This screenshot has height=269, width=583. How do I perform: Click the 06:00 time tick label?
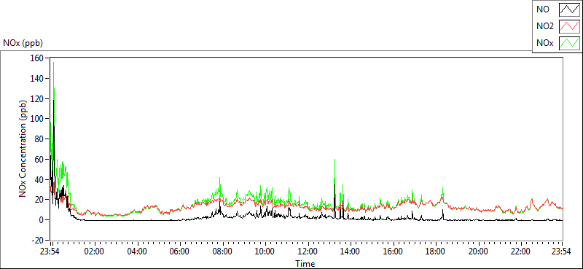click(x=179, y=251)
